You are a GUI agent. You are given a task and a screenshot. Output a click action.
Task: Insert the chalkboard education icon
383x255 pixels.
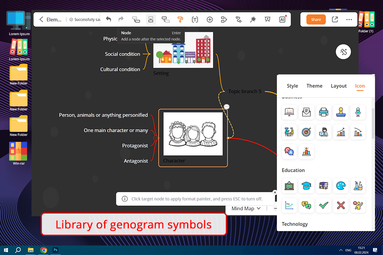pyautogui.click(x=289, y=186)
